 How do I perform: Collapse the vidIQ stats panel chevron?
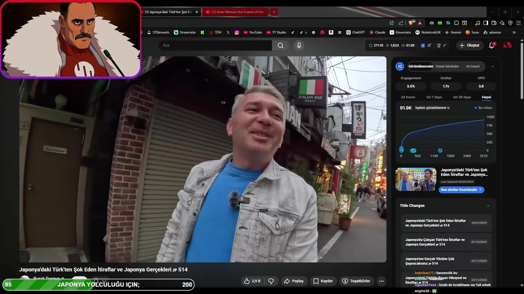[492, 66]
